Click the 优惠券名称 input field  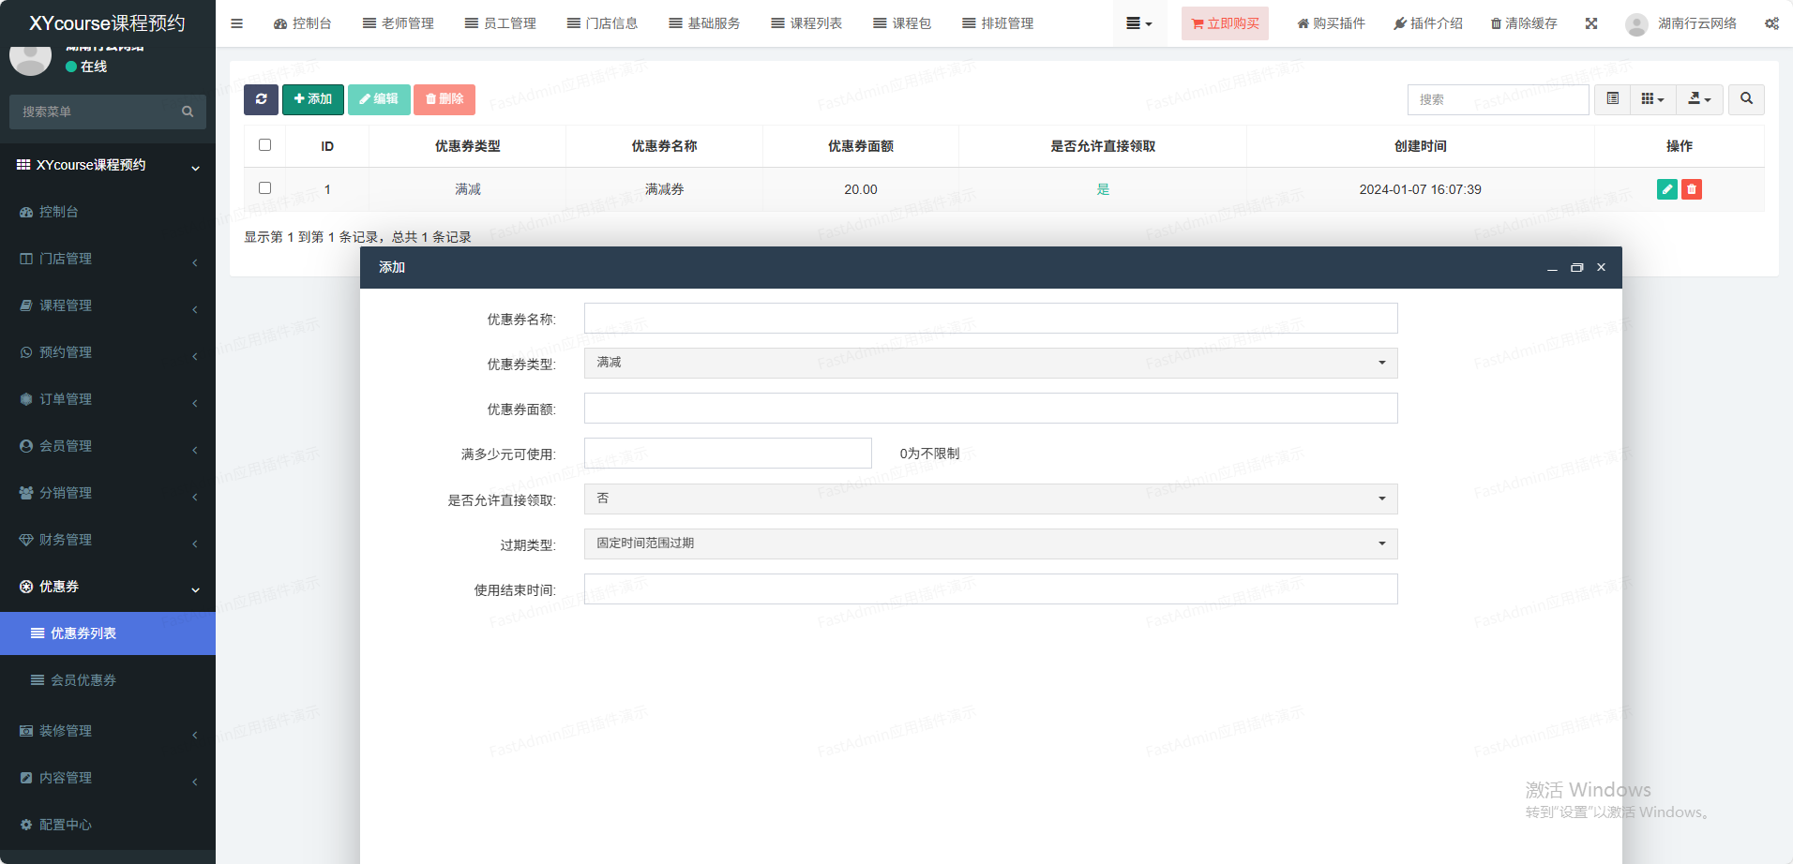(990, 319)
